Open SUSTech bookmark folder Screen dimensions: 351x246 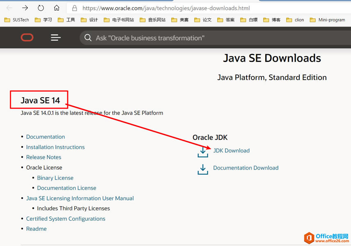click(x=17, y=20)
